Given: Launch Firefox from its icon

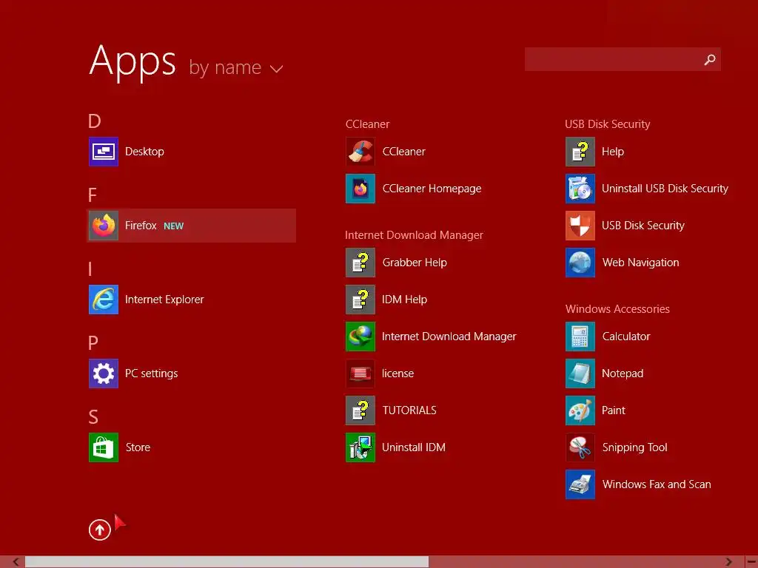Looking at the screenshot, I should [104, 226].
